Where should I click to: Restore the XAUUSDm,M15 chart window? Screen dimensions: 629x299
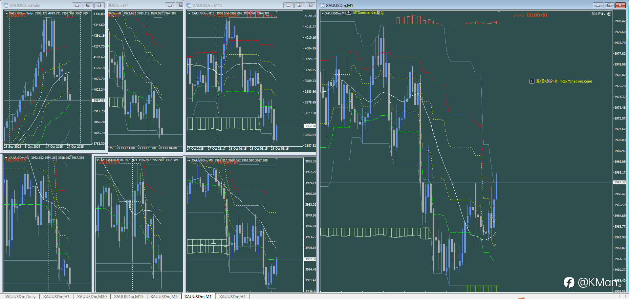tap(299, 5)
